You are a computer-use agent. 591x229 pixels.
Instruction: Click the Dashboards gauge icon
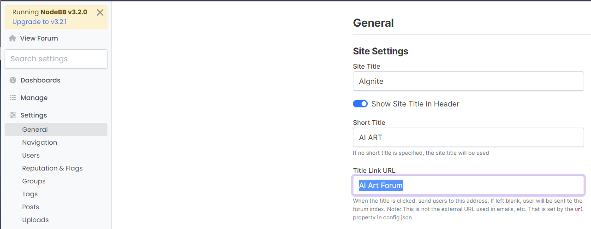(x=13, y=80)
